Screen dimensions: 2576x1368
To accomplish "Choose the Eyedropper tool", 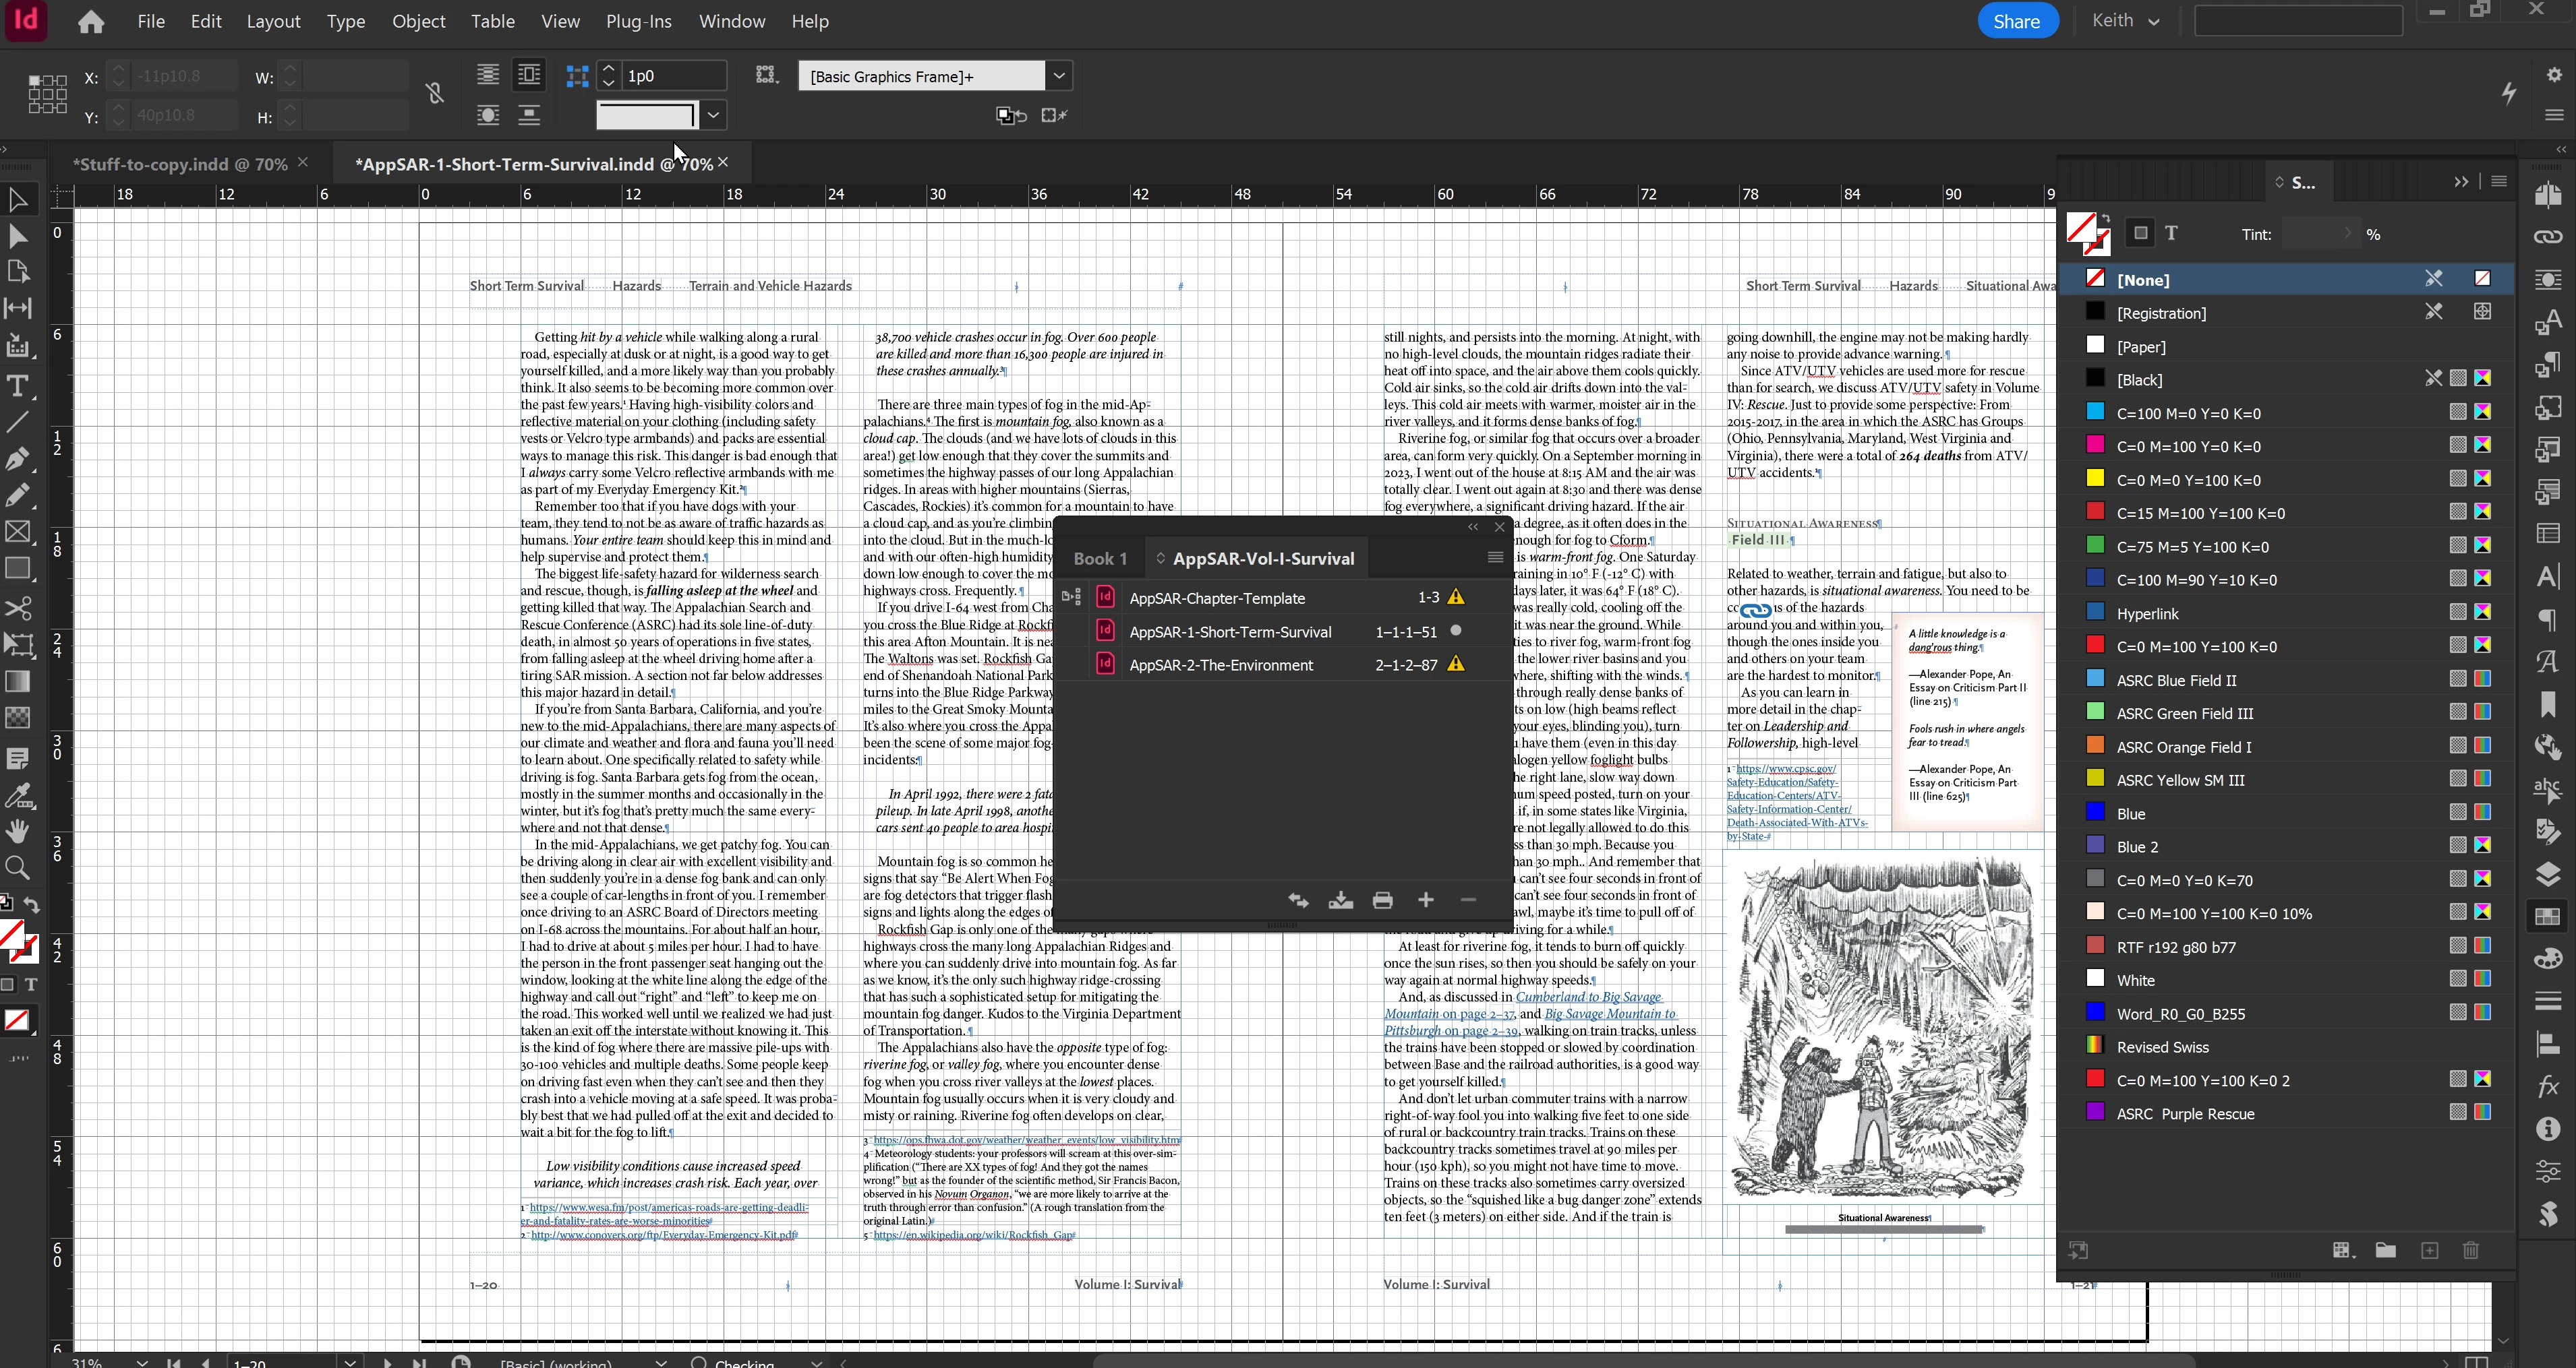I will point(17,795).
